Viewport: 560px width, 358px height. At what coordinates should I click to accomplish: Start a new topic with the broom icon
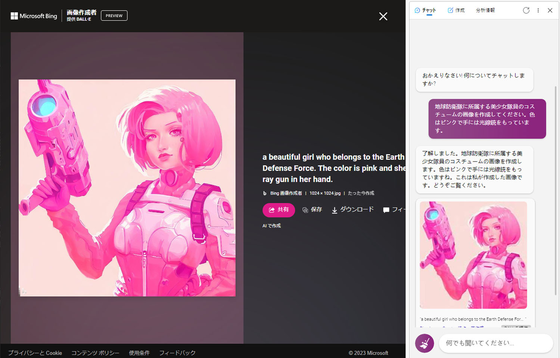pyautogui.click(x=424, y=343)
